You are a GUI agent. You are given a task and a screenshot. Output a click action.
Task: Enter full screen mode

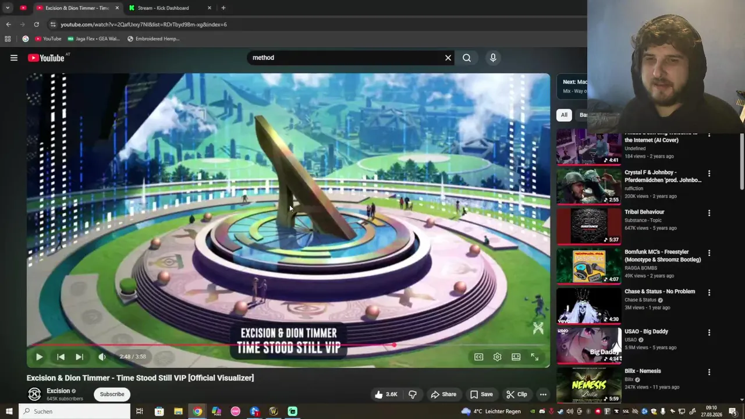click(534, 357)
